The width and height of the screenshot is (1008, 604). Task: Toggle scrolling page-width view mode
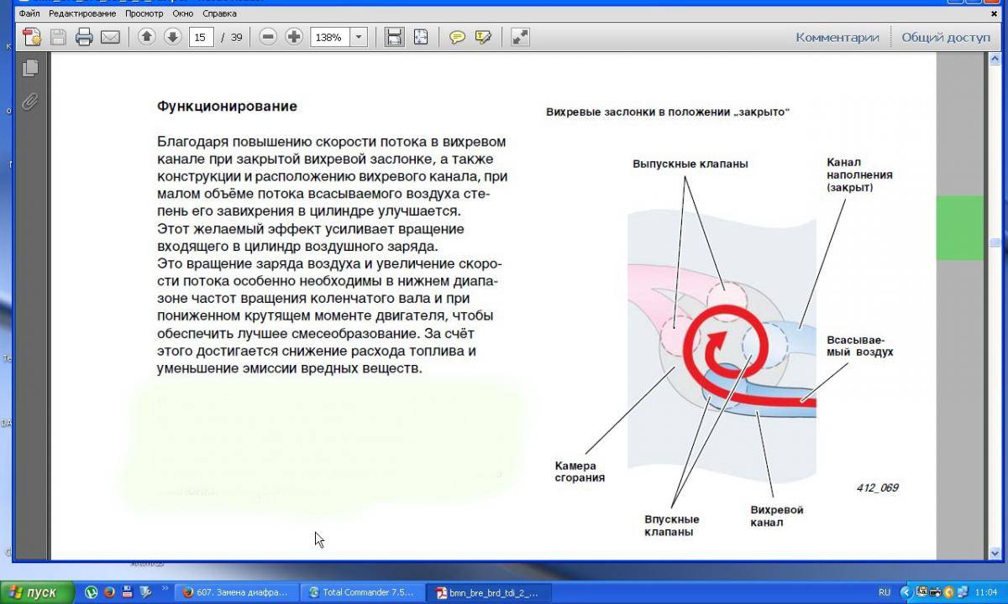pyautogui.click(x=394, y=37)
